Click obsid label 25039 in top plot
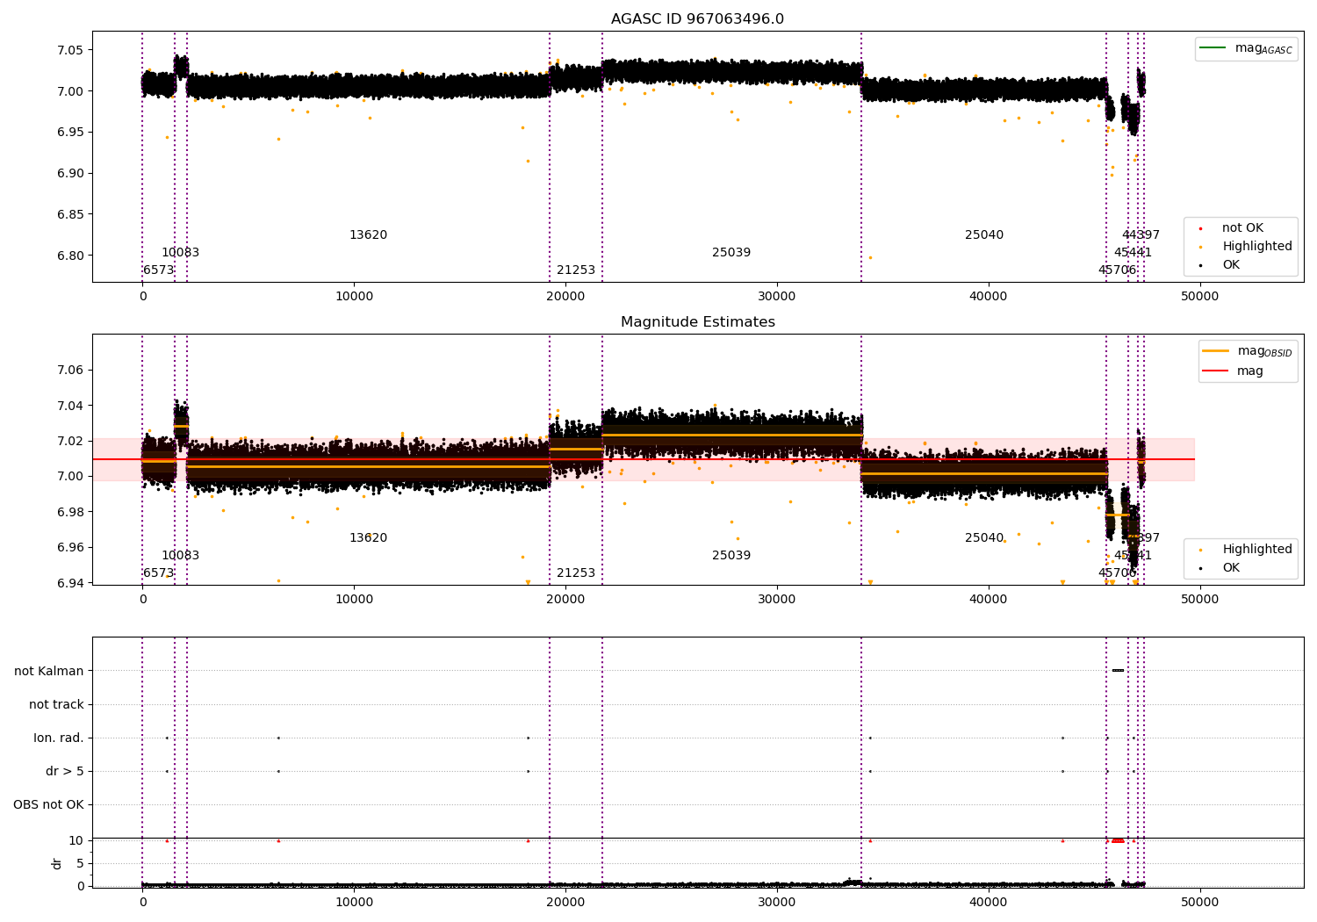The image size is (1317, 922). pyautogui.click(x=731, y=253)
